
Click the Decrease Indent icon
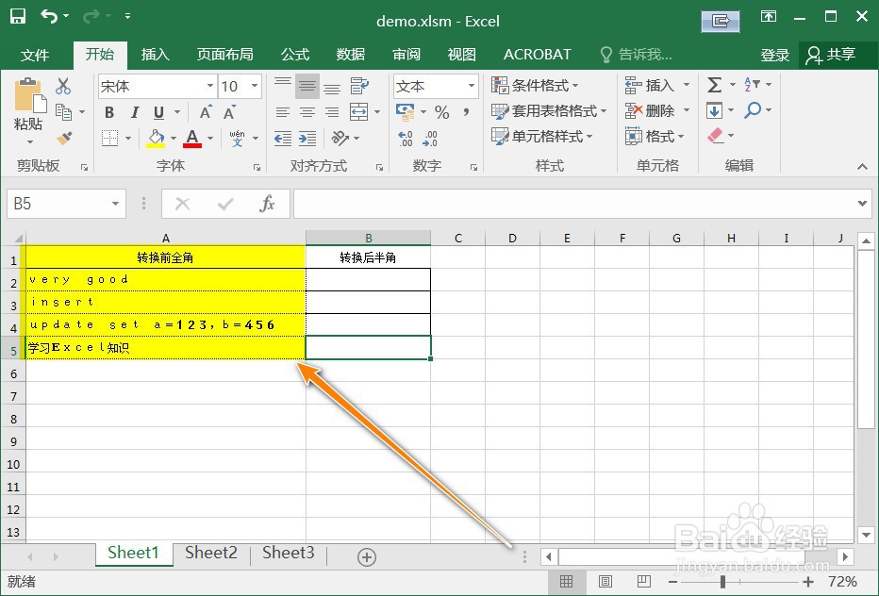coord(283,138)
